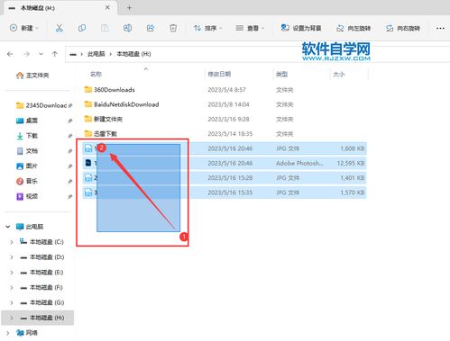The width and height of the screenshot is (450, 341).
Task: Open the three-dot more options menu
Action: [x=440, y=28]
